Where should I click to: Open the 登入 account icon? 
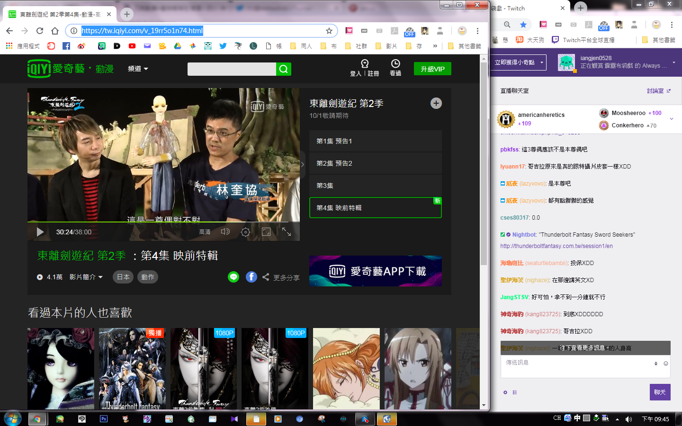coord(365,63)
